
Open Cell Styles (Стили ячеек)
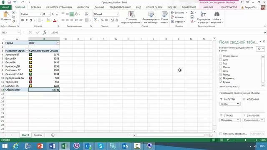click(164, 17)
